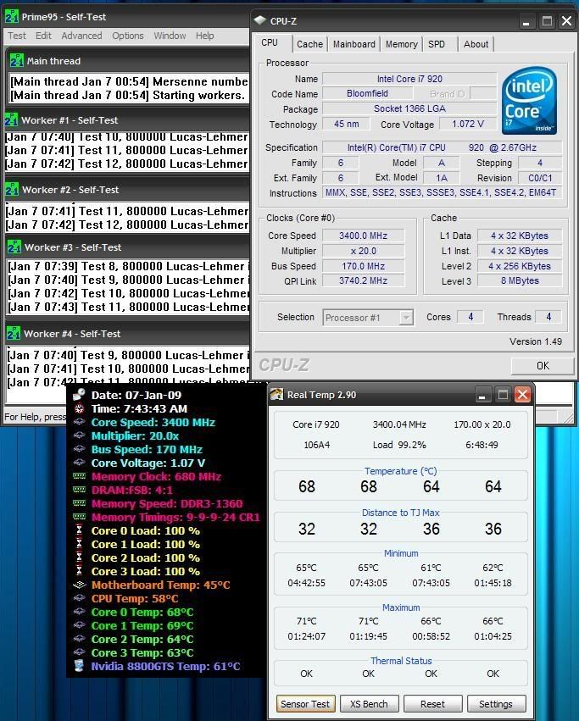Click the memory icon beside DRAM:FSB: 4:1
This screenshot has width=579, height=721.
click(x=80, y=490)
